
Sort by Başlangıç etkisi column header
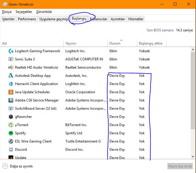pos(152,43)
